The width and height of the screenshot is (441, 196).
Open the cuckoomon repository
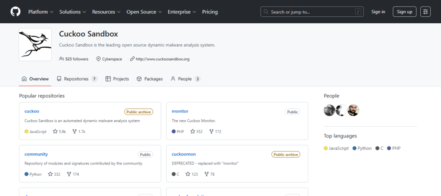coord(183,154)
